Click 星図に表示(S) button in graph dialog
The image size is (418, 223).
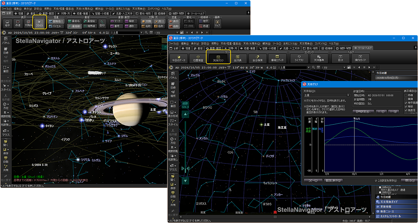click(x=333, y=181)
